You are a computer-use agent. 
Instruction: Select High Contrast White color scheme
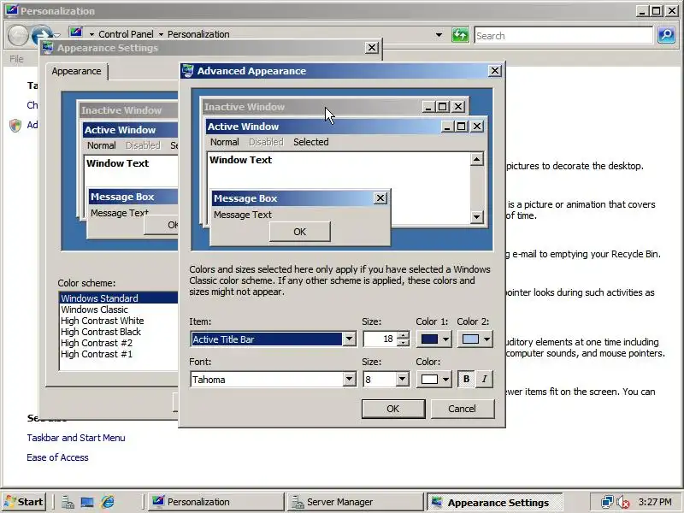(x=119, y=321)
